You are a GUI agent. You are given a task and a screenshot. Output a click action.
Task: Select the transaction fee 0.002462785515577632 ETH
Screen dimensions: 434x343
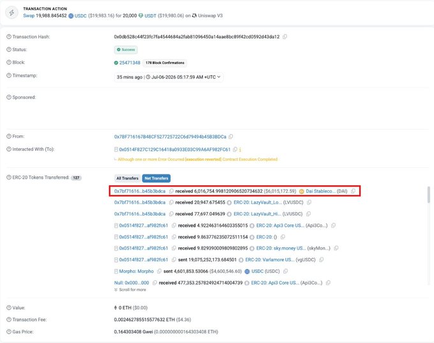tap(144, 320)
